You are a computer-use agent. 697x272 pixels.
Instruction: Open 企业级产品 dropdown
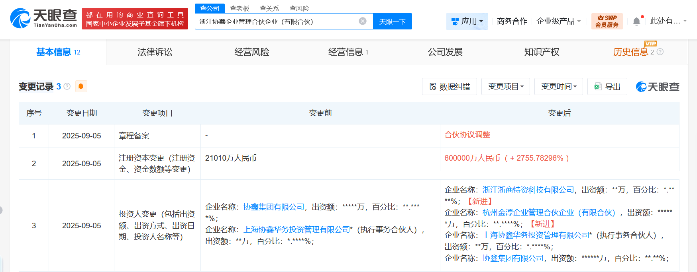click(558, 21)
